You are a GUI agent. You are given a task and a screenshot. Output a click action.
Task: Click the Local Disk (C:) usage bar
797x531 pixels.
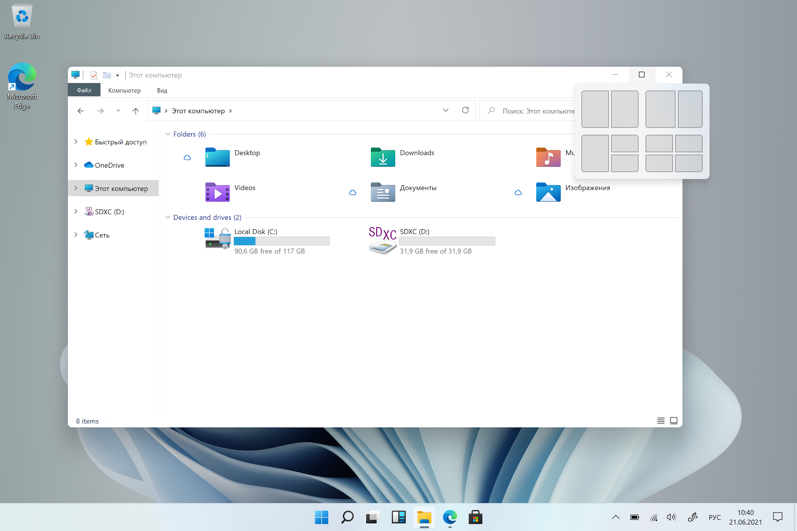tap(281, 241)
